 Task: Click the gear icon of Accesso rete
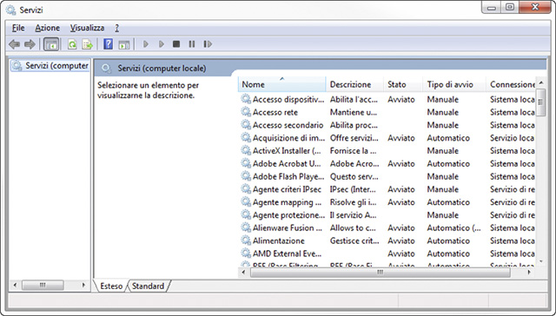(x=246, y=112)
